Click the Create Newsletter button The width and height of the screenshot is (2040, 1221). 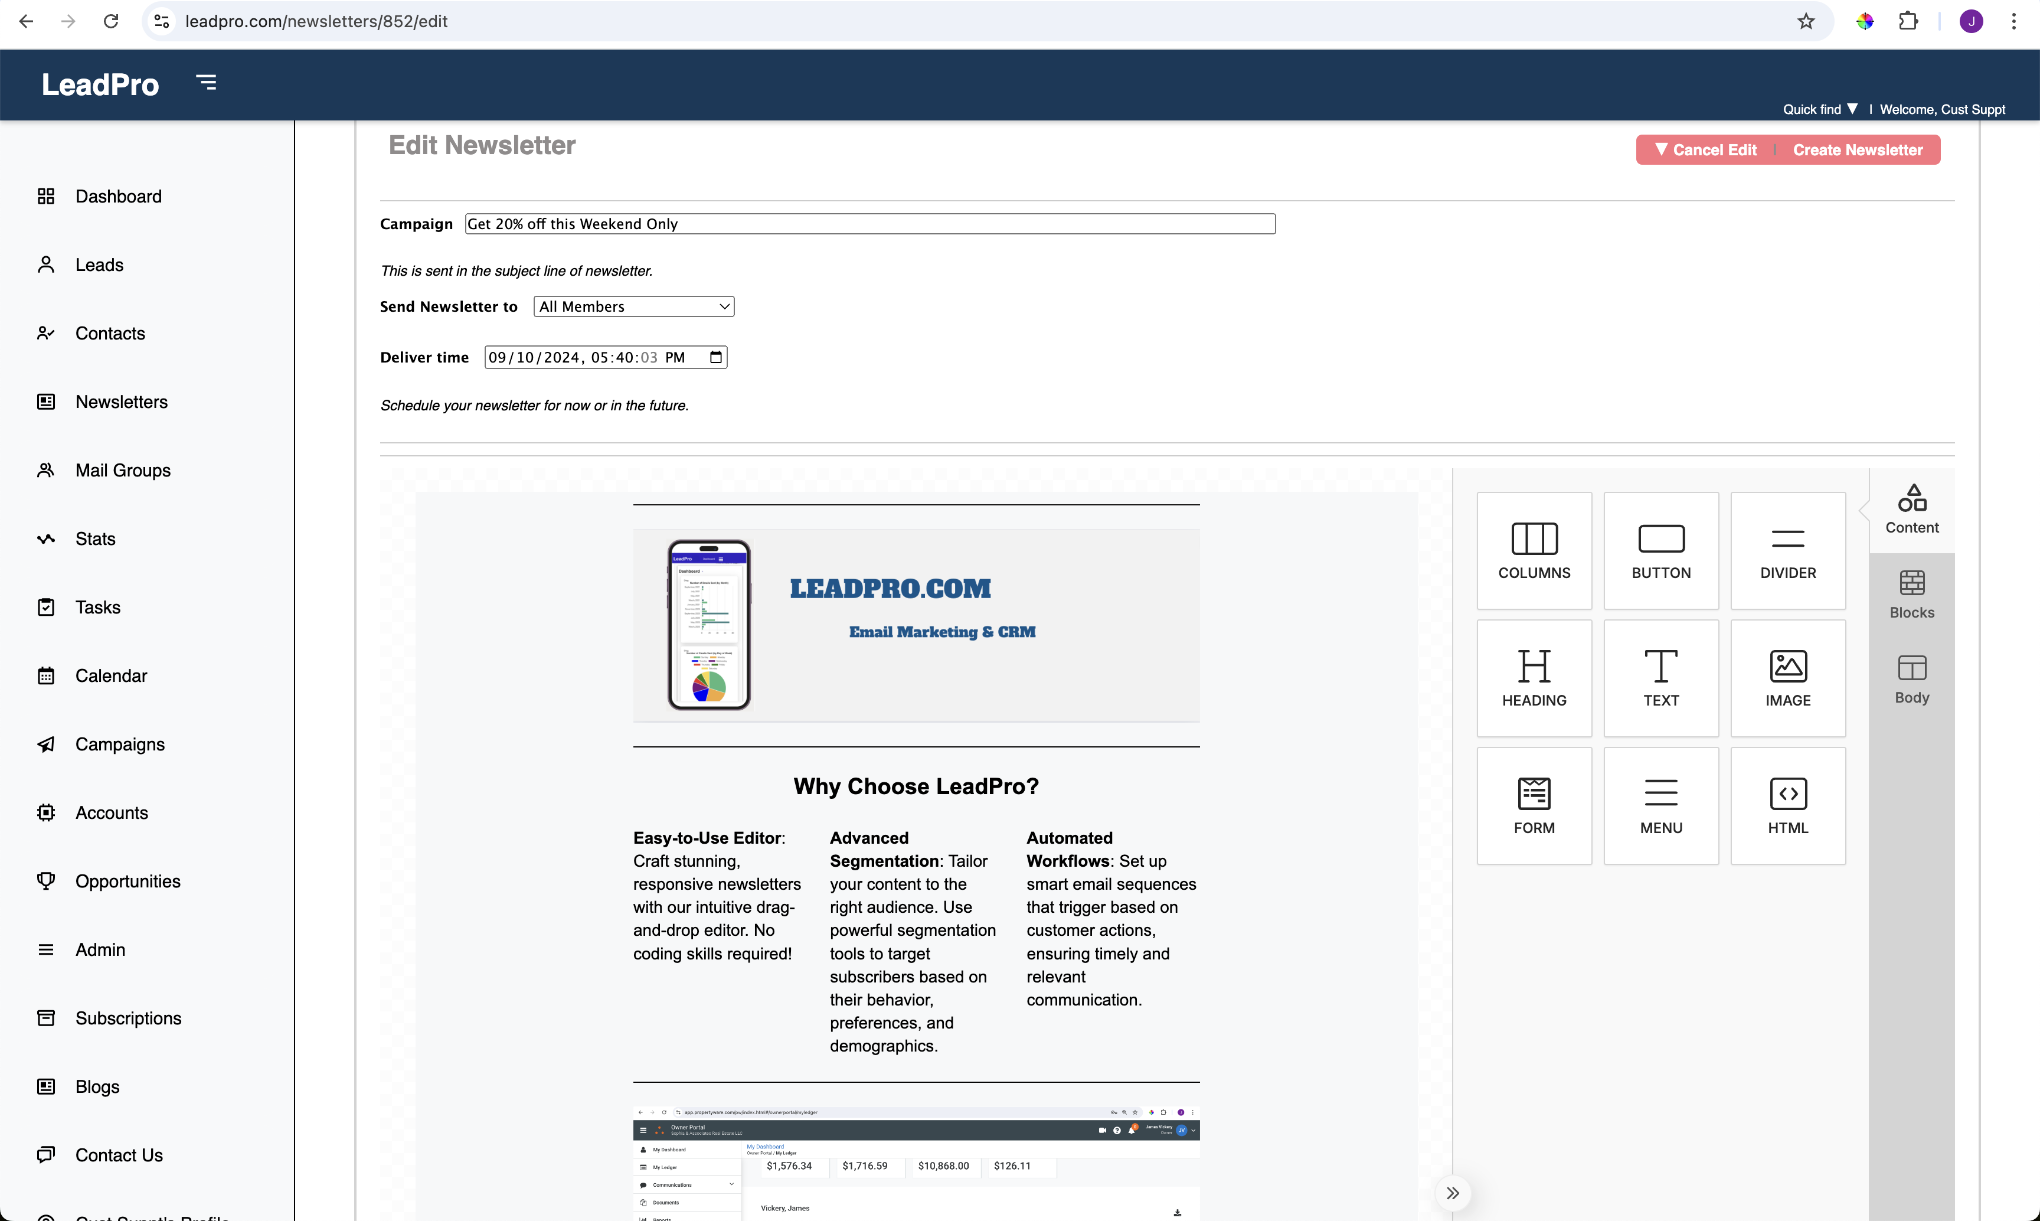click(x=1858, y=150)
